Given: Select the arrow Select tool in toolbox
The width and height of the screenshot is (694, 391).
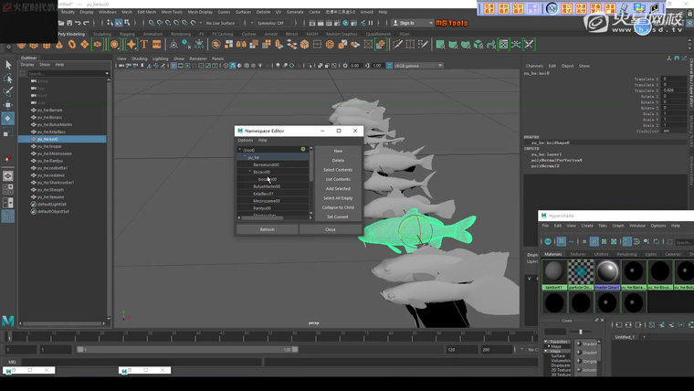Looking at the screenshot, I should click(x=8, y=65).
